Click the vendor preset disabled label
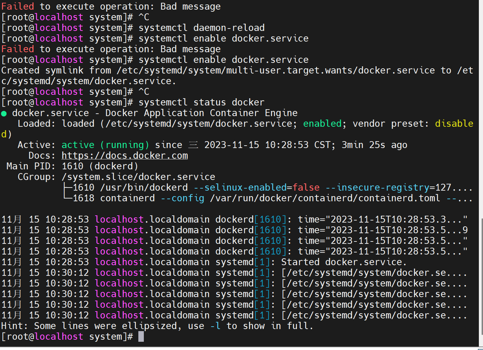483x350 pixels. [x=454, y=123]
